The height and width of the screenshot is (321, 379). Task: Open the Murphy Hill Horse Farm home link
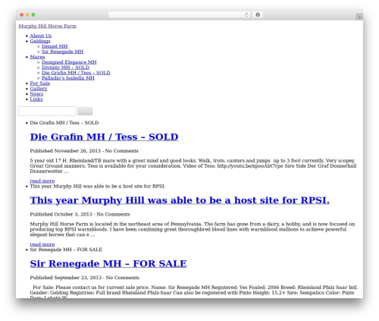pyautogui.click(x=47, y=26)
